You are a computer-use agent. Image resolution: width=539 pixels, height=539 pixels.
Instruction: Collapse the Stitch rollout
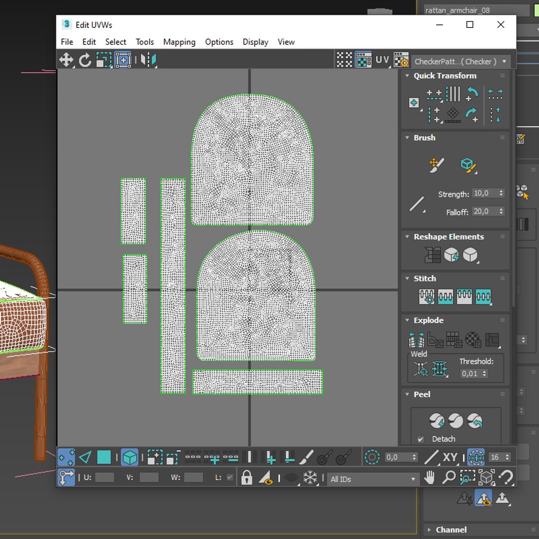pyautogui.click(x=407, y=278)
